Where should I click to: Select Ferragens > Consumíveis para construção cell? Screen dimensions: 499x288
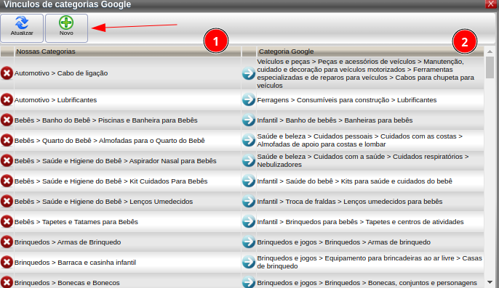click(x=370, y=99)
